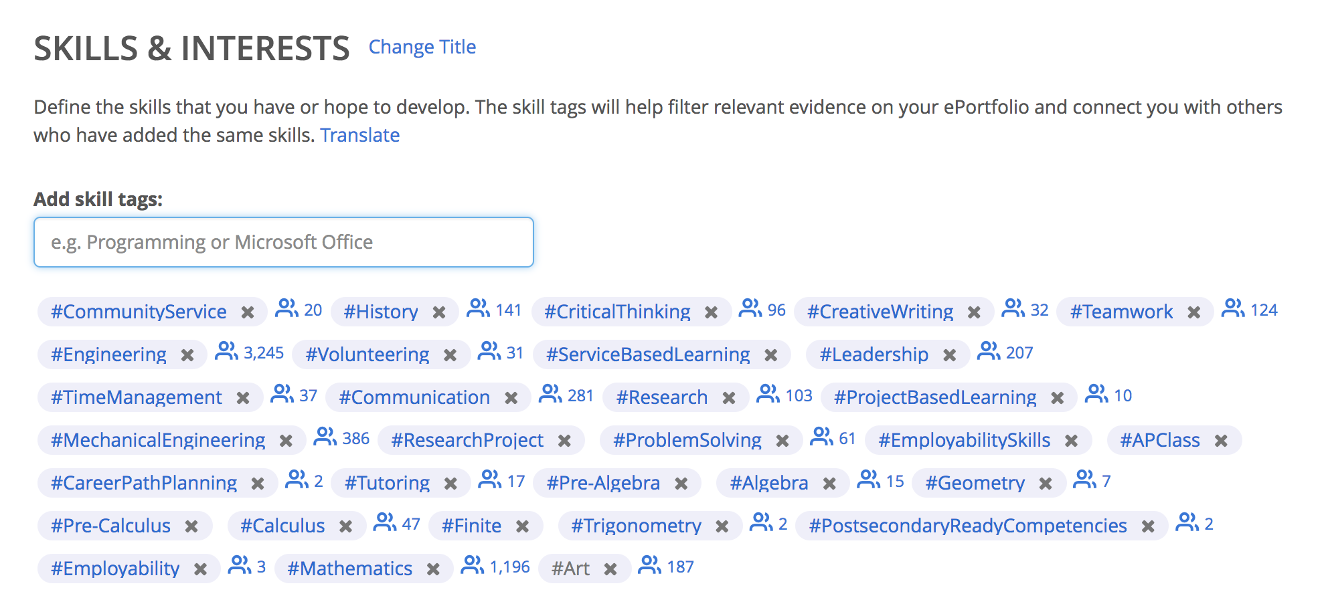Delete the #APClass skill tag
1324x614 pixels.
click(x=1221, y=441)
